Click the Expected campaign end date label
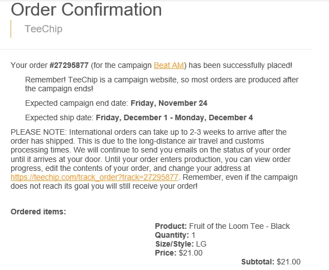Screen dimensions: 329x270 [76, 103]
